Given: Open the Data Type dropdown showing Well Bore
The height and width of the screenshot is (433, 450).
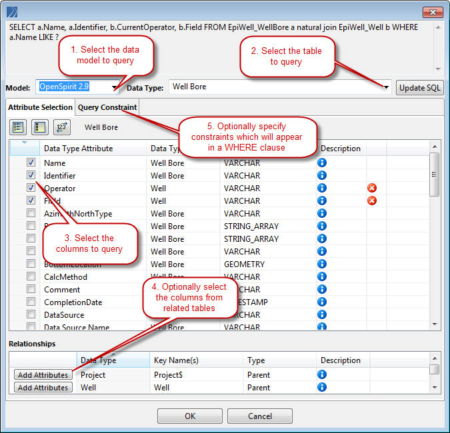Looking at the screenshot, I should pyautogui.click(x=280, y=87).
